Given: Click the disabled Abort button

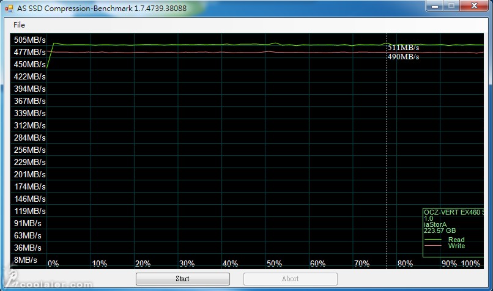Looking at the screenshot, I should (290, 279).
